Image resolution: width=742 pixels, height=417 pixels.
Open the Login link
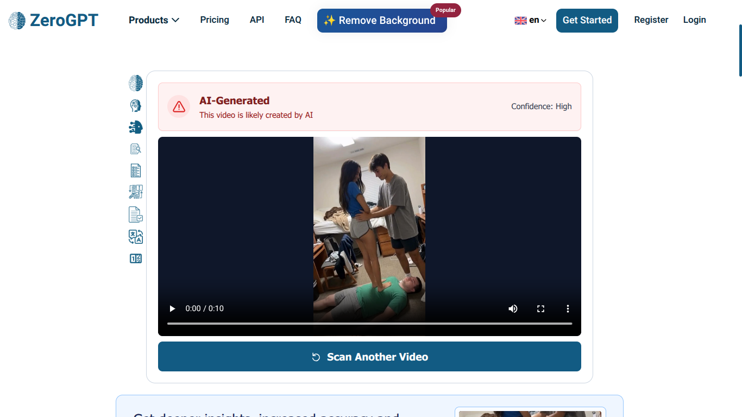[695, 20]
